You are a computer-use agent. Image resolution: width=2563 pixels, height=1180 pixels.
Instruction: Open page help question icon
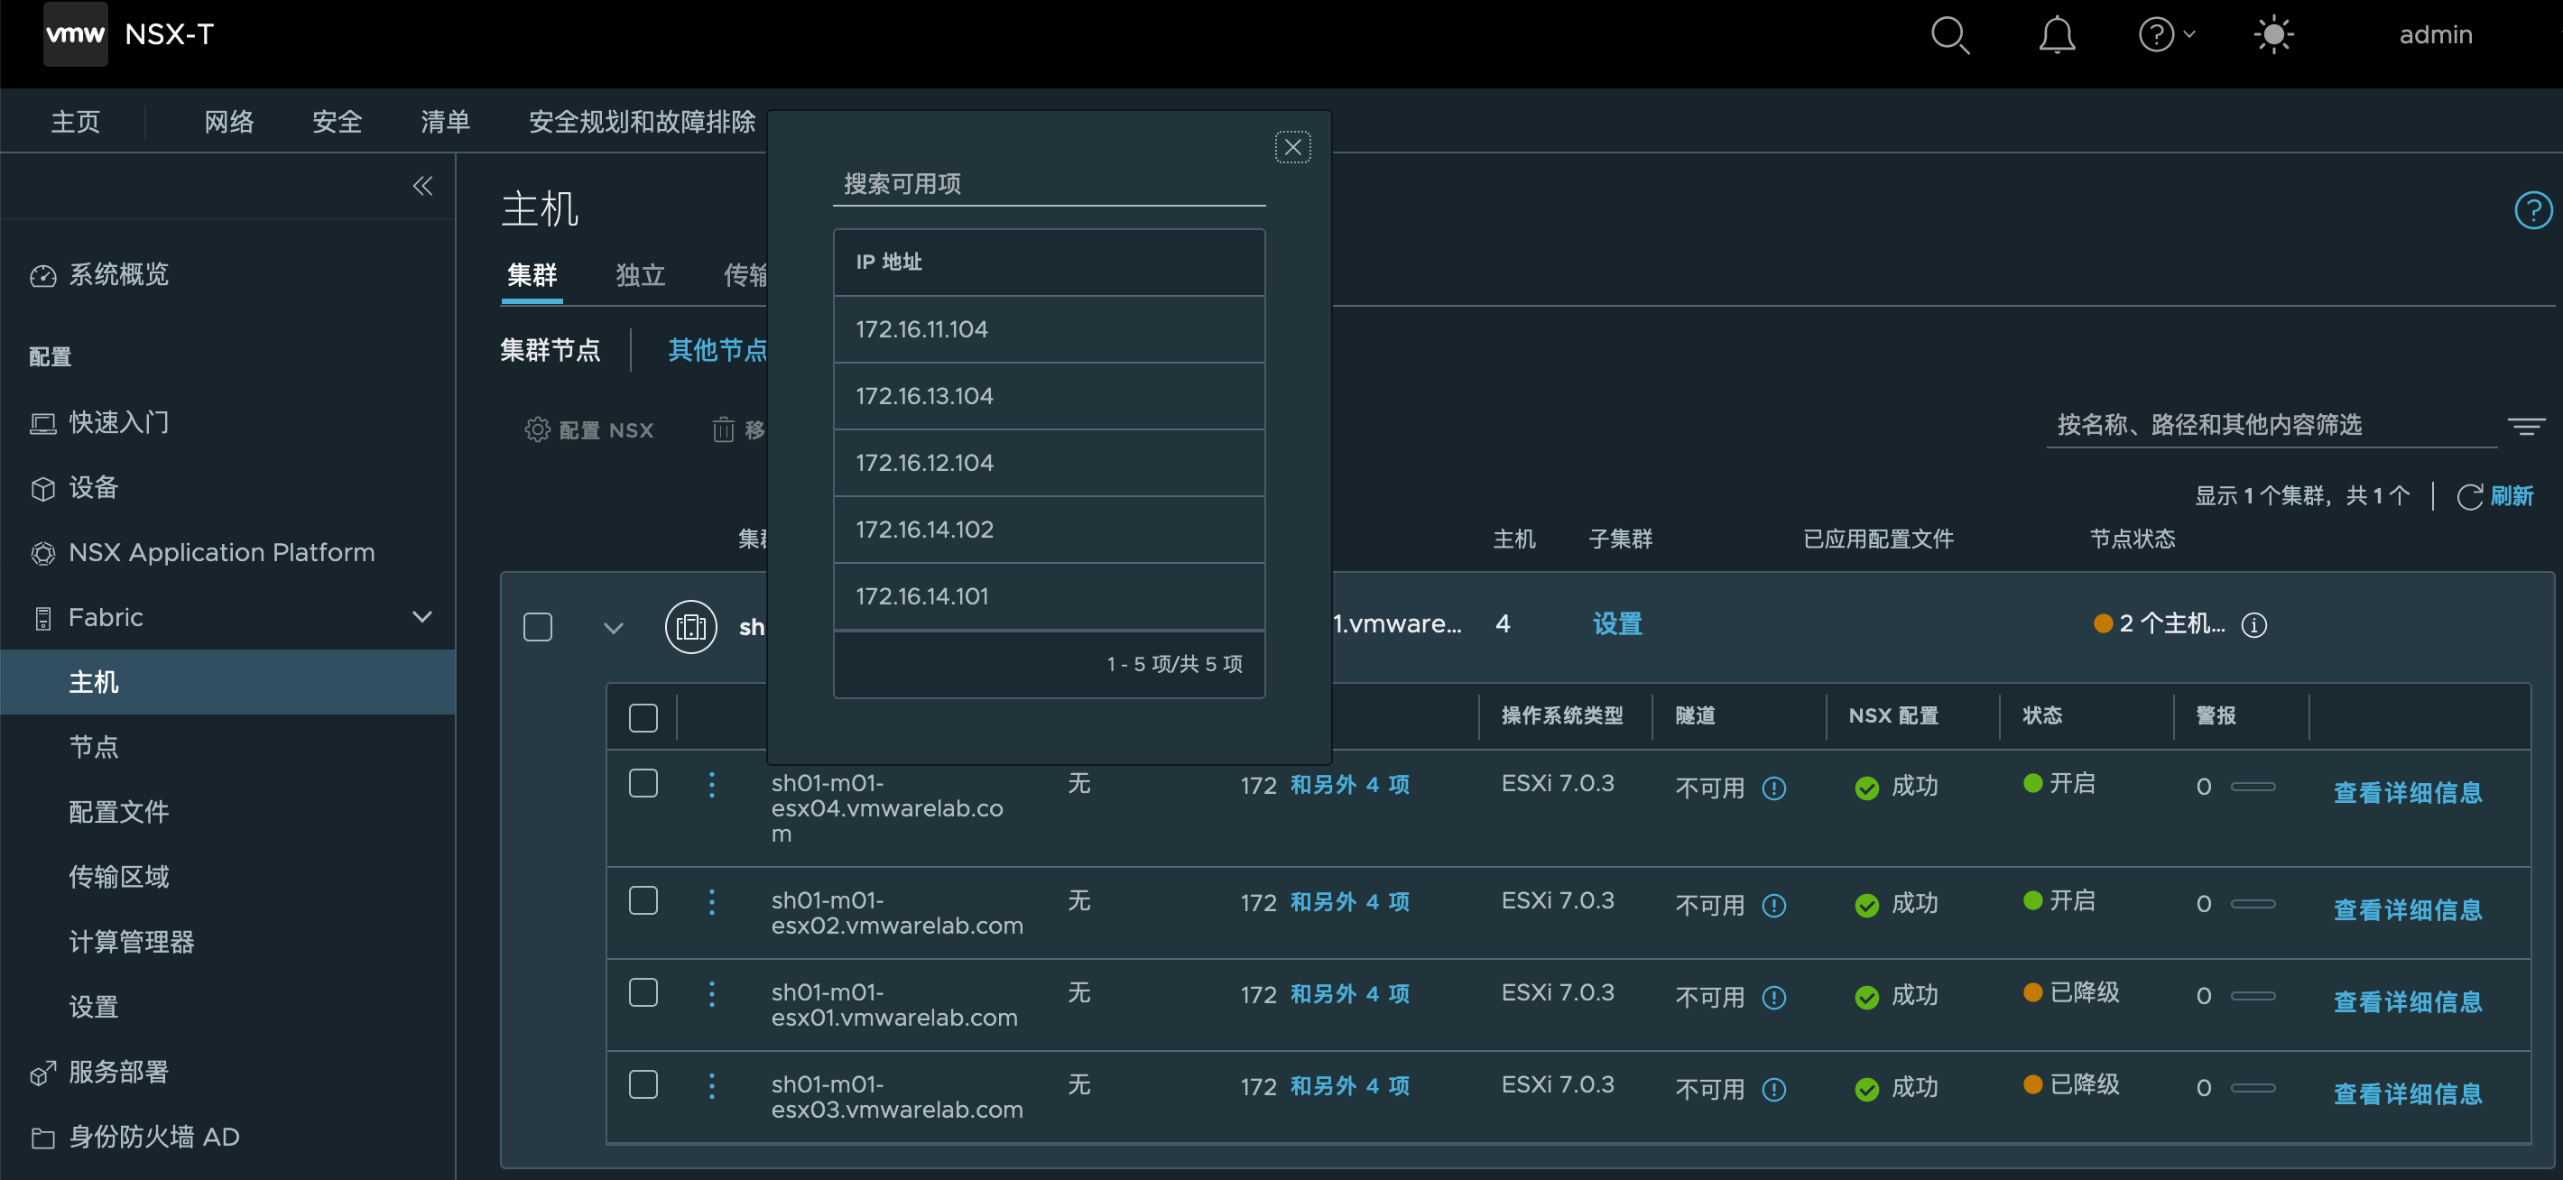[2532, 210]
